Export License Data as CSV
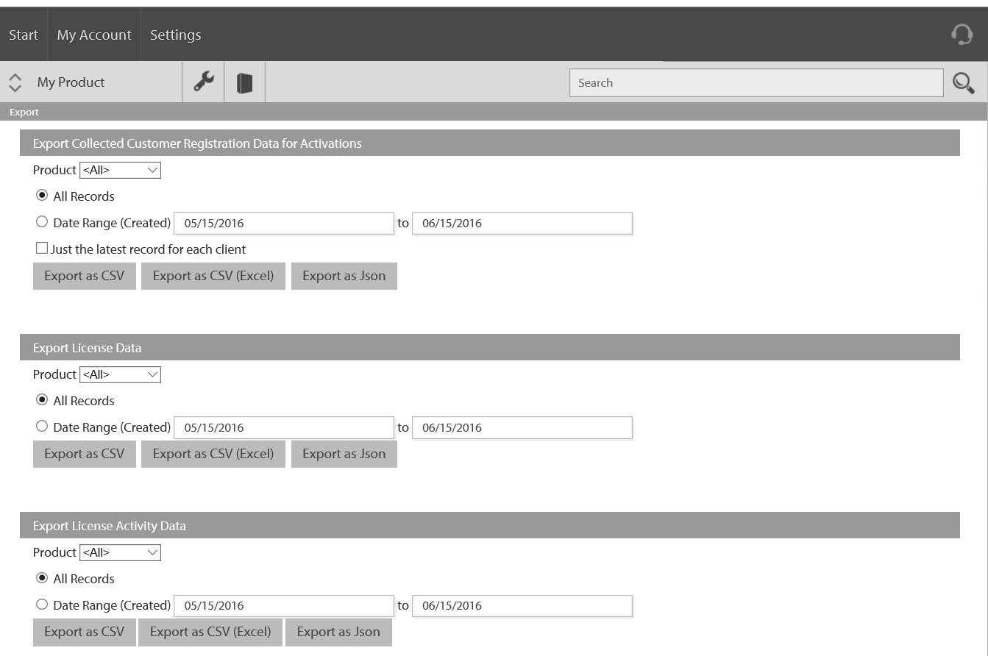The image size is (988, 656). [85, 454]
